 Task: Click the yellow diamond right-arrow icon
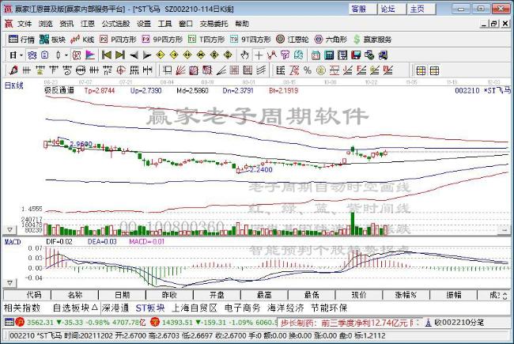[174, 55]
